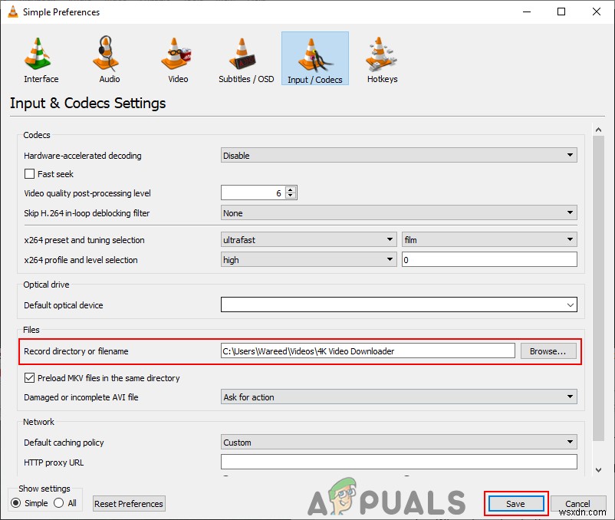The image size is (615, 520).
Task: Click the VLC cone icon in the title bar
Action: tap(13, 12)
